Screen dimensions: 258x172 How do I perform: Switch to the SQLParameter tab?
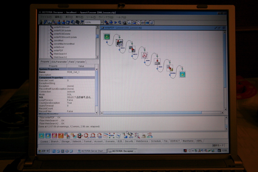[x=59, y=62]
